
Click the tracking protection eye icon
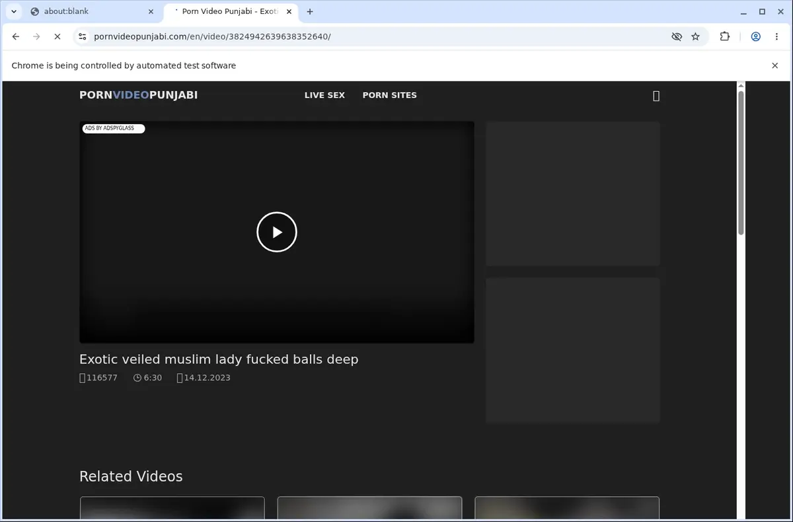677,37
